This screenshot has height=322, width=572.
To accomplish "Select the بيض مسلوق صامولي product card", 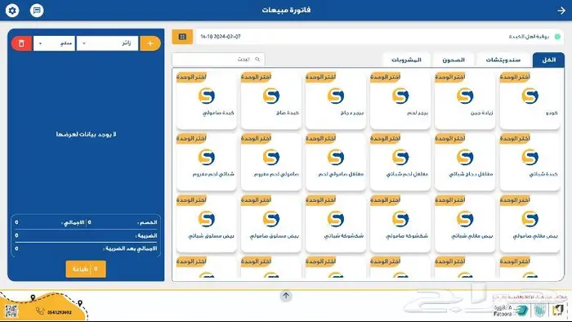I will (x=271, y=223).
